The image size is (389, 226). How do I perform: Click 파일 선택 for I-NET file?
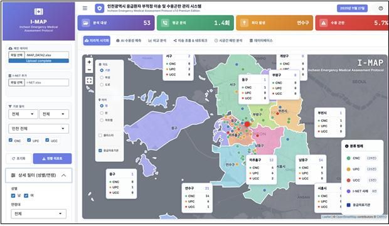coord(16,82)
